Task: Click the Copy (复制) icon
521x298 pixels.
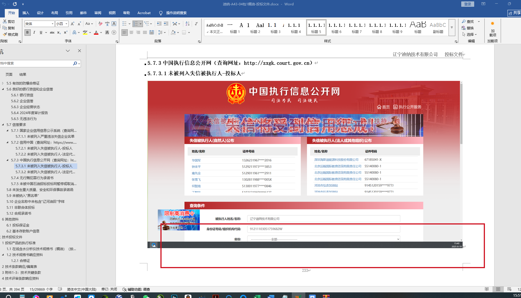Action: click(5, 28)
